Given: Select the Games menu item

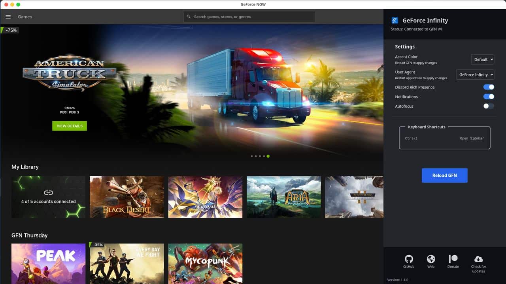Looking at the screenshot, I should click(25, 17).
